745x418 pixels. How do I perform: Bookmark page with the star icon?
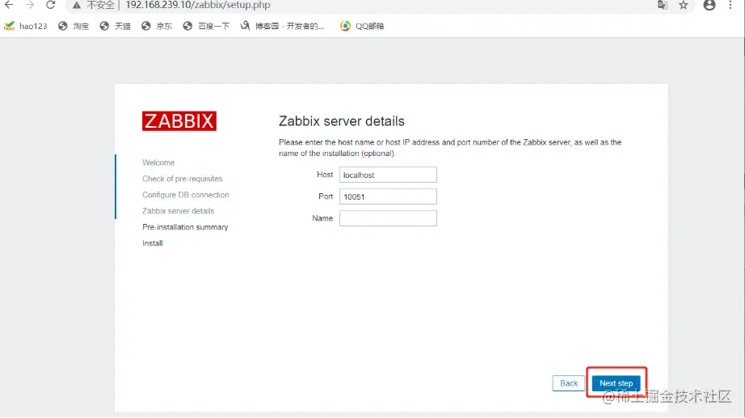(684, 5)
